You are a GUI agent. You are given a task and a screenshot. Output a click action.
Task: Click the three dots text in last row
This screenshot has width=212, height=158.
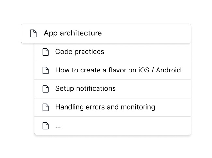[58, 127]
